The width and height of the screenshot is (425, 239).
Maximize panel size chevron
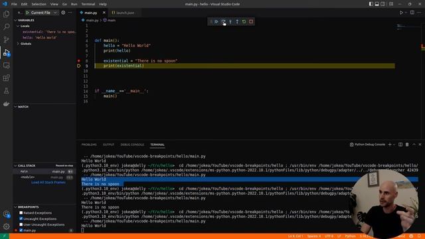click(414, 145)
